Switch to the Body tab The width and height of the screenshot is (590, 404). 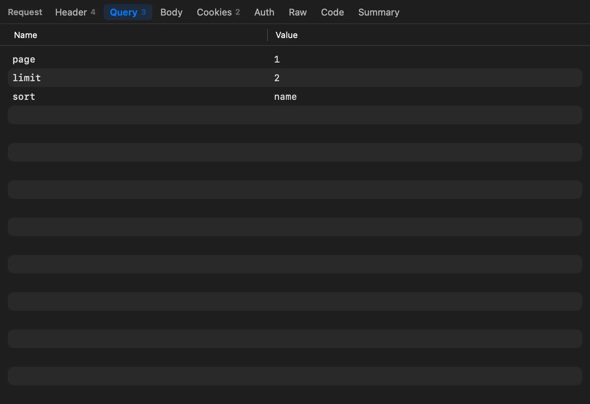point(171,12)
